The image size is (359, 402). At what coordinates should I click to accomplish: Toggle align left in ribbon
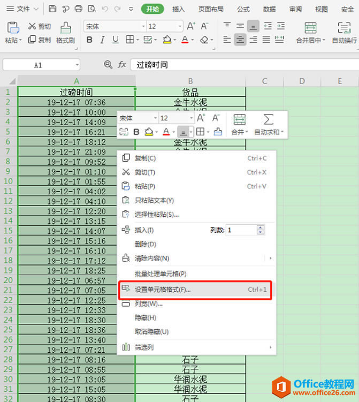[x=227, y=40]
